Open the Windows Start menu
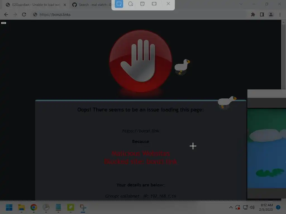286x214 pixels. (x=9, y=207)
